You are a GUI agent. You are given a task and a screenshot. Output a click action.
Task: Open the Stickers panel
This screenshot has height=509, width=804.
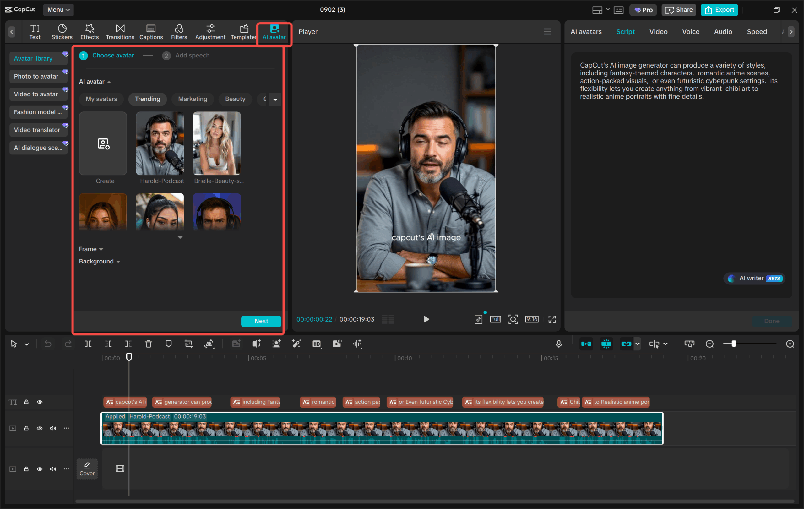tap(62, 32)
